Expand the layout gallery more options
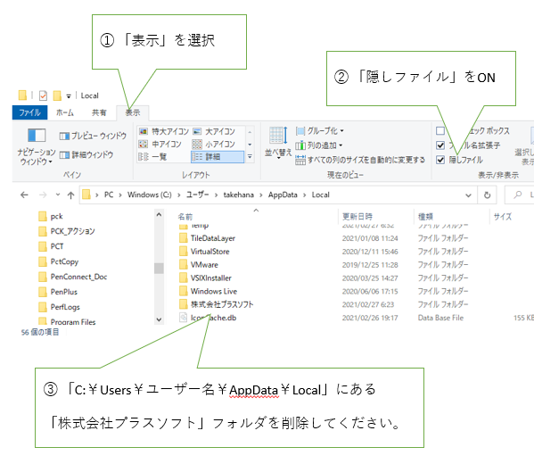 coord(250,156)
